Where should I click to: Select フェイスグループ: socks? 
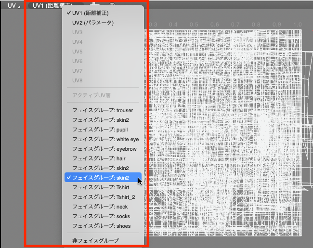pyautogui.click(x=101, y=216)
